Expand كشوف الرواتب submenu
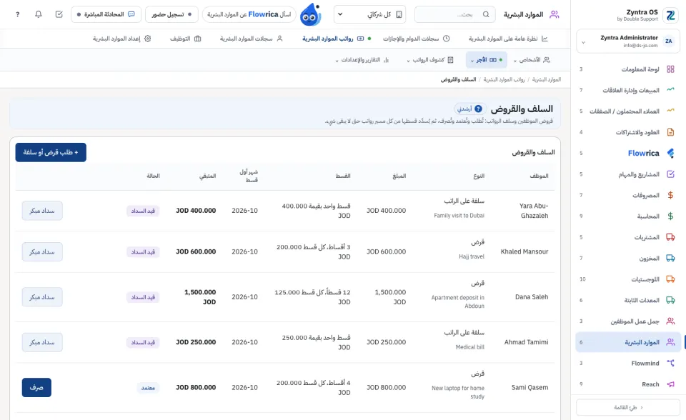Image resolution: width=686 pixels, height=420 pixels. pos(430,60)
